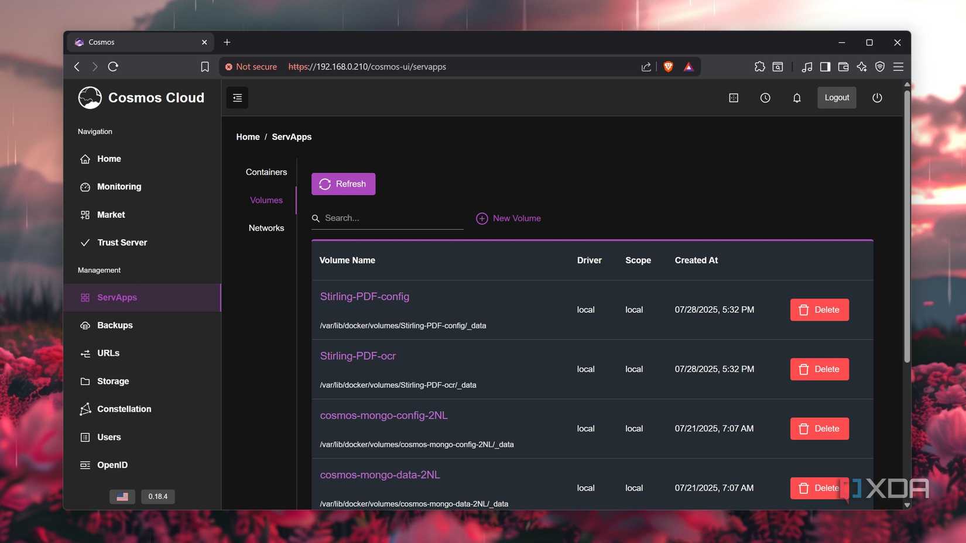Click the 0.18.4 version badge
Viewport: 966px width, 543px height.
point(157,497)
